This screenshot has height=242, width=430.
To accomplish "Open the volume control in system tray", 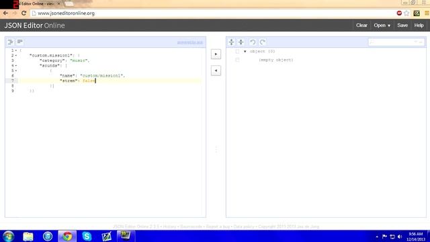I will pos(400,237).
